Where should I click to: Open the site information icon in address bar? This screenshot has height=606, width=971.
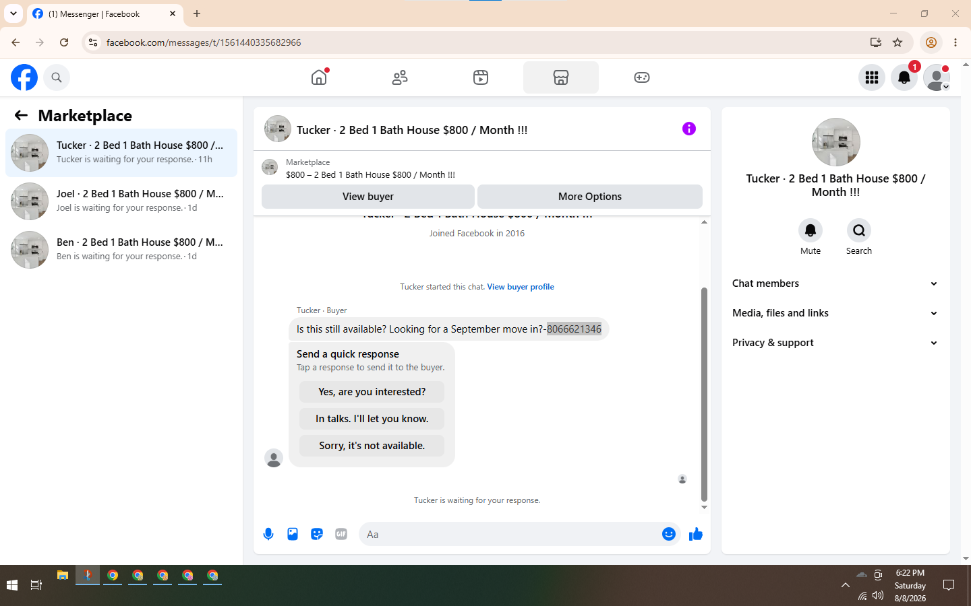coord(93,42)
